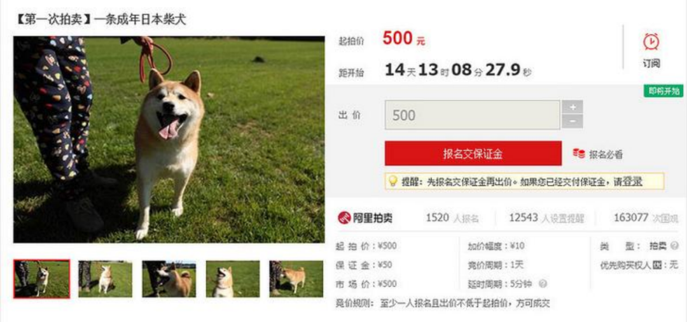Select the fourth thumbnail of dog looking up

click(233, 279)
